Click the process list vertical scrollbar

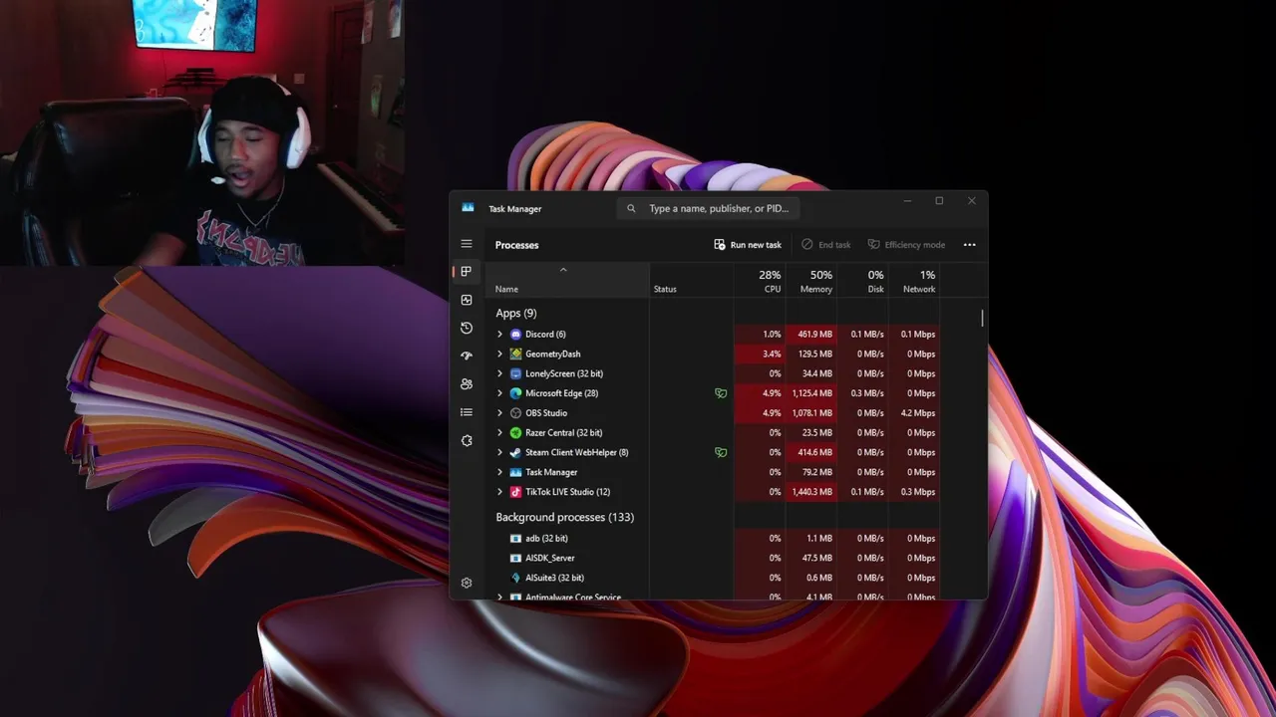[982, 319]
